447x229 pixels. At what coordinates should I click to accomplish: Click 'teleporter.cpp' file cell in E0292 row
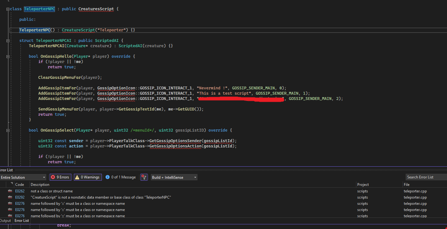click(415, 197)
